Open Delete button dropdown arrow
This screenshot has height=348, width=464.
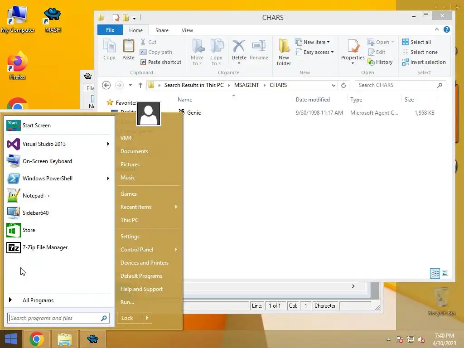[x=239, y=63]
